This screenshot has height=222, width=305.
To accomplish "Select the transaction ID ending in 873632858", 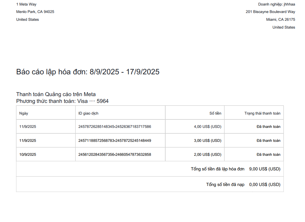I will click(114, 154).
